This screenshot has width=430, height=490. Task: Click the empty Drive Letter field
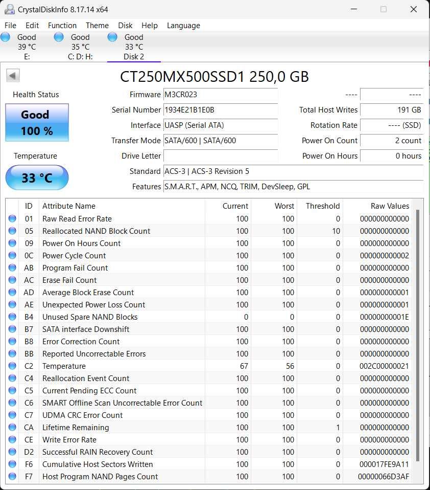pos(221,155)
